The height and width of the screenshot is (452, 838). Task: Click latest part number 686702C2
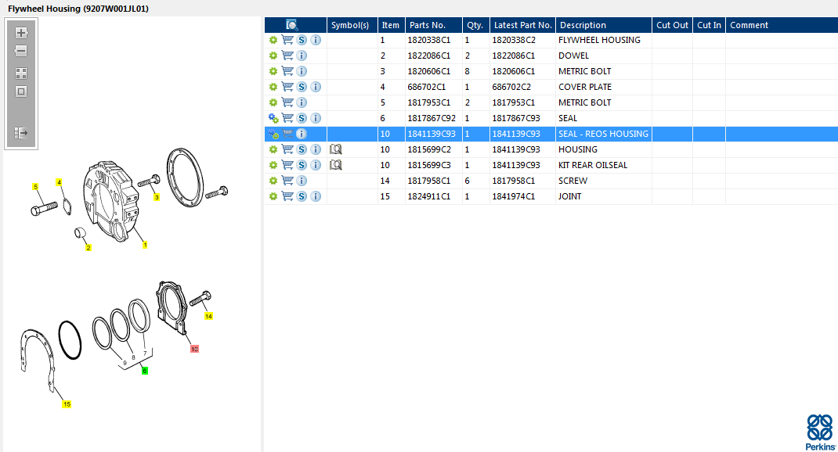[x=511, y=87]
